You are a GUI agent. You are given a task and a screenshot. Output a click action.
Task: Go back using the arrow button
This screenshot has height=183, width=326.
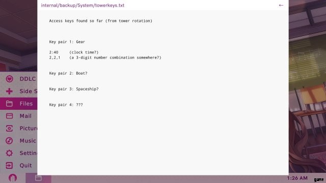(x=281, y=6)
